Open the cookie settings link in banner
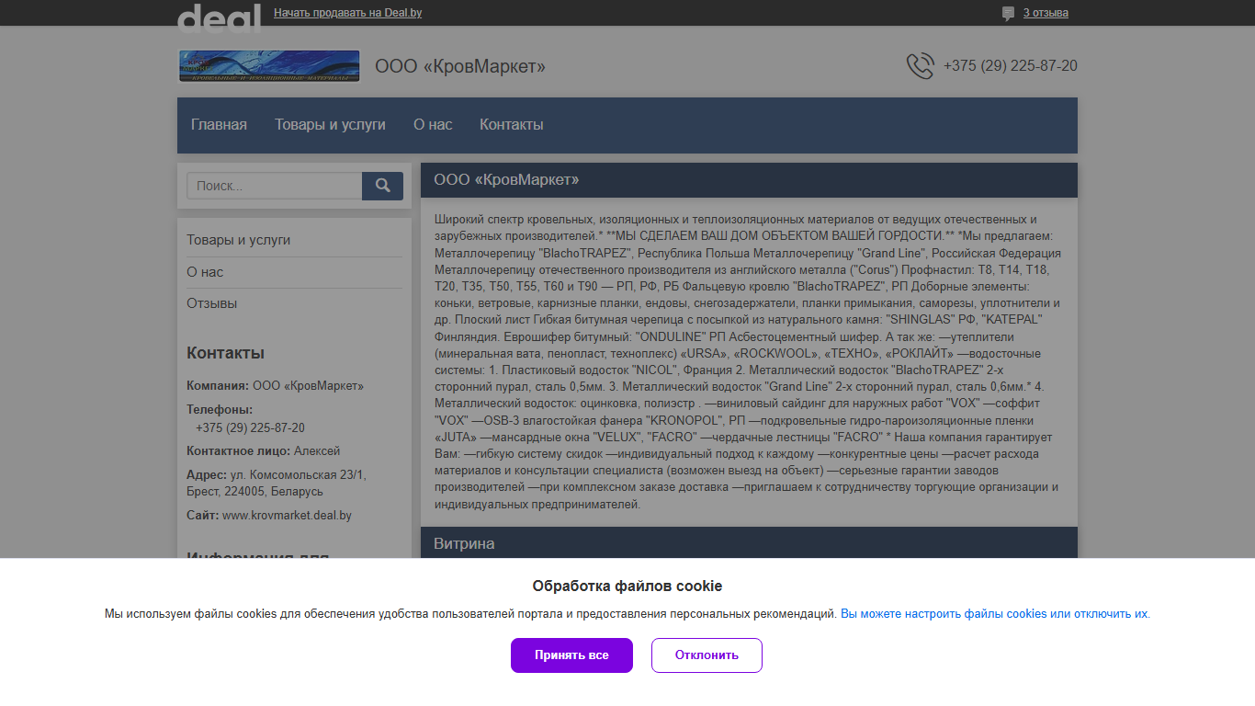1255x706 pixels. 994,614
